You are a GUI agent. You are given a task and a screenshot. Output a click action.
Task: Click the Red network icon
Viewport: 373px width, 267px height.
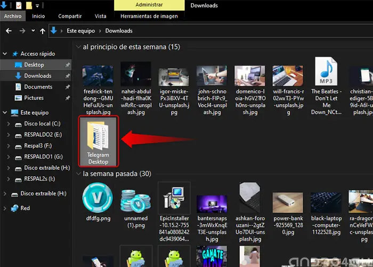14,208
